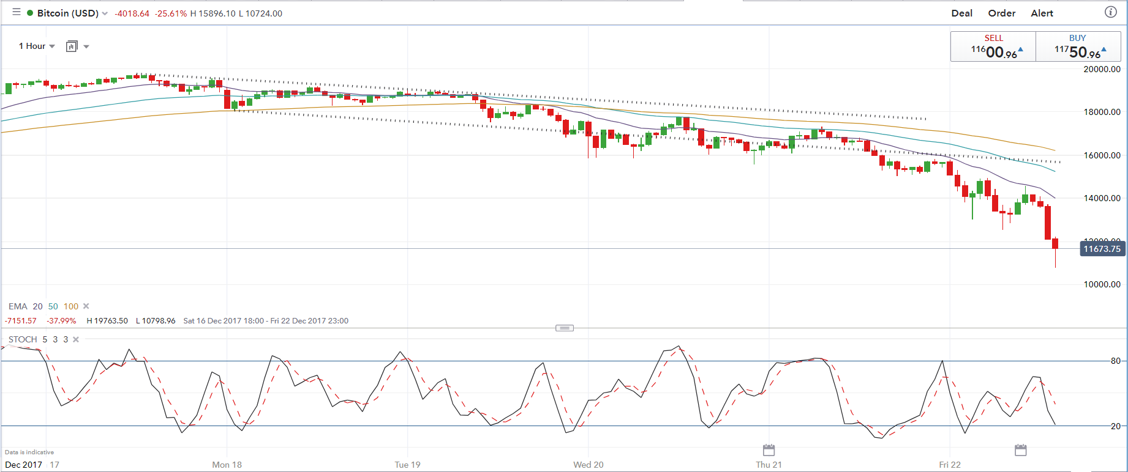Open the info icon at top right

[x=1110, y=12]
